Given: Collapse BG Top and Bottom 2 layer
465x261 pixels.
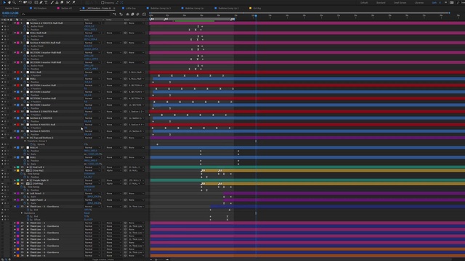Looking at the screenshot, I should click(x=15, y=138).
